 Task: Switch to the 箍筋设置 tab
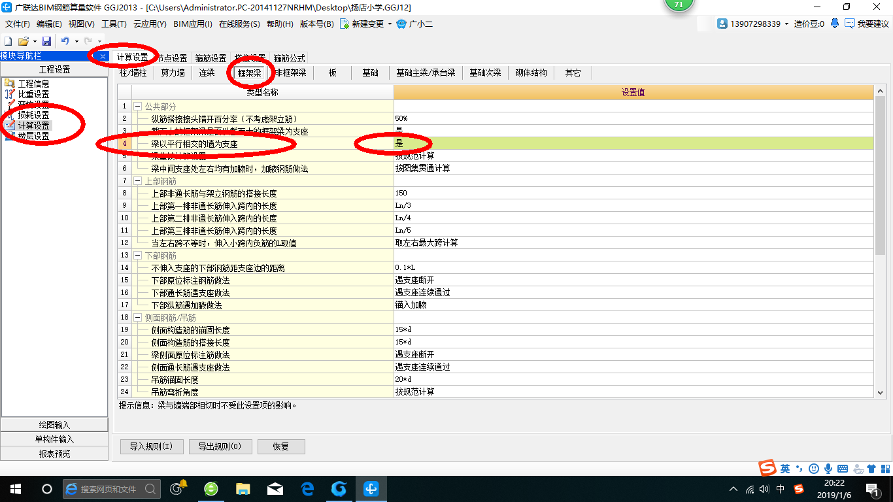[211, 58]
